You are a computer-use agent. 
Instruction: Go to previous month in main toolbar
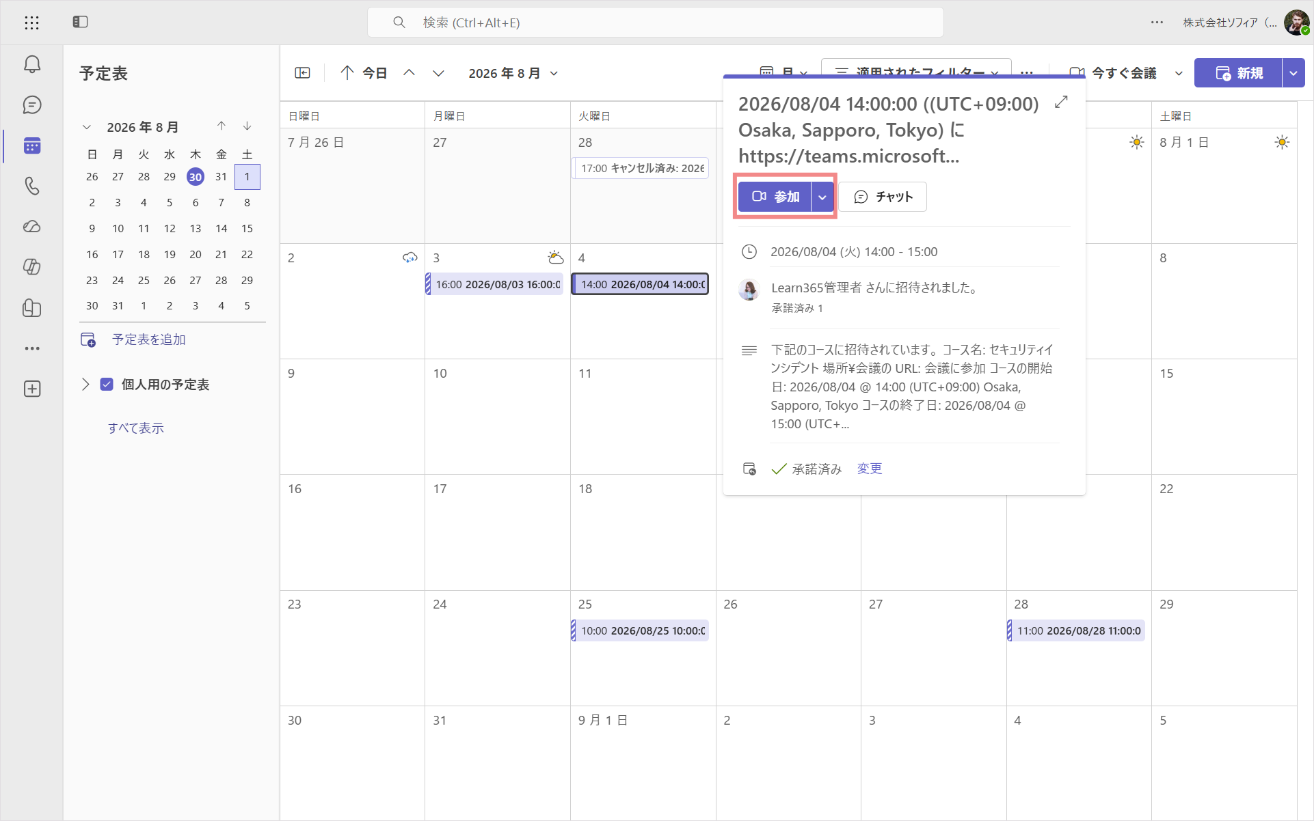pyautogui.click(x=409, y=73)
